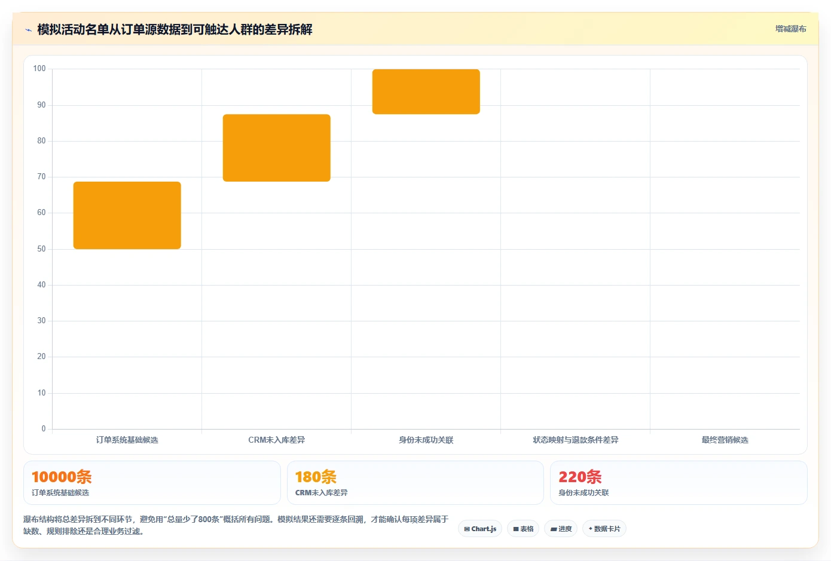Click the y-axis value 50

pos(41,249)
